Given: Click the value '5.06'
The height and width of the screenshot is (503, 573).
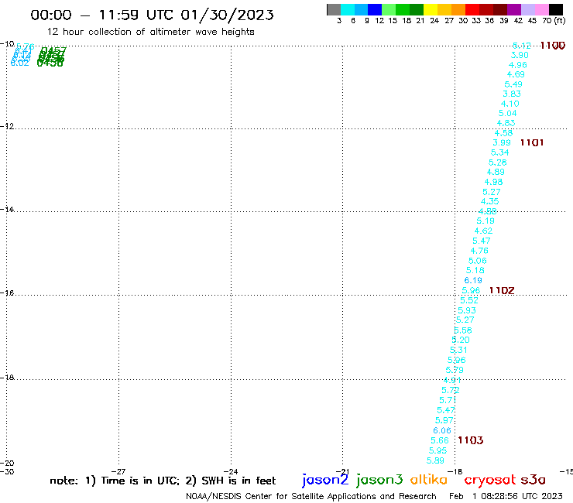Looking at the screenshot, I should 478,261.
